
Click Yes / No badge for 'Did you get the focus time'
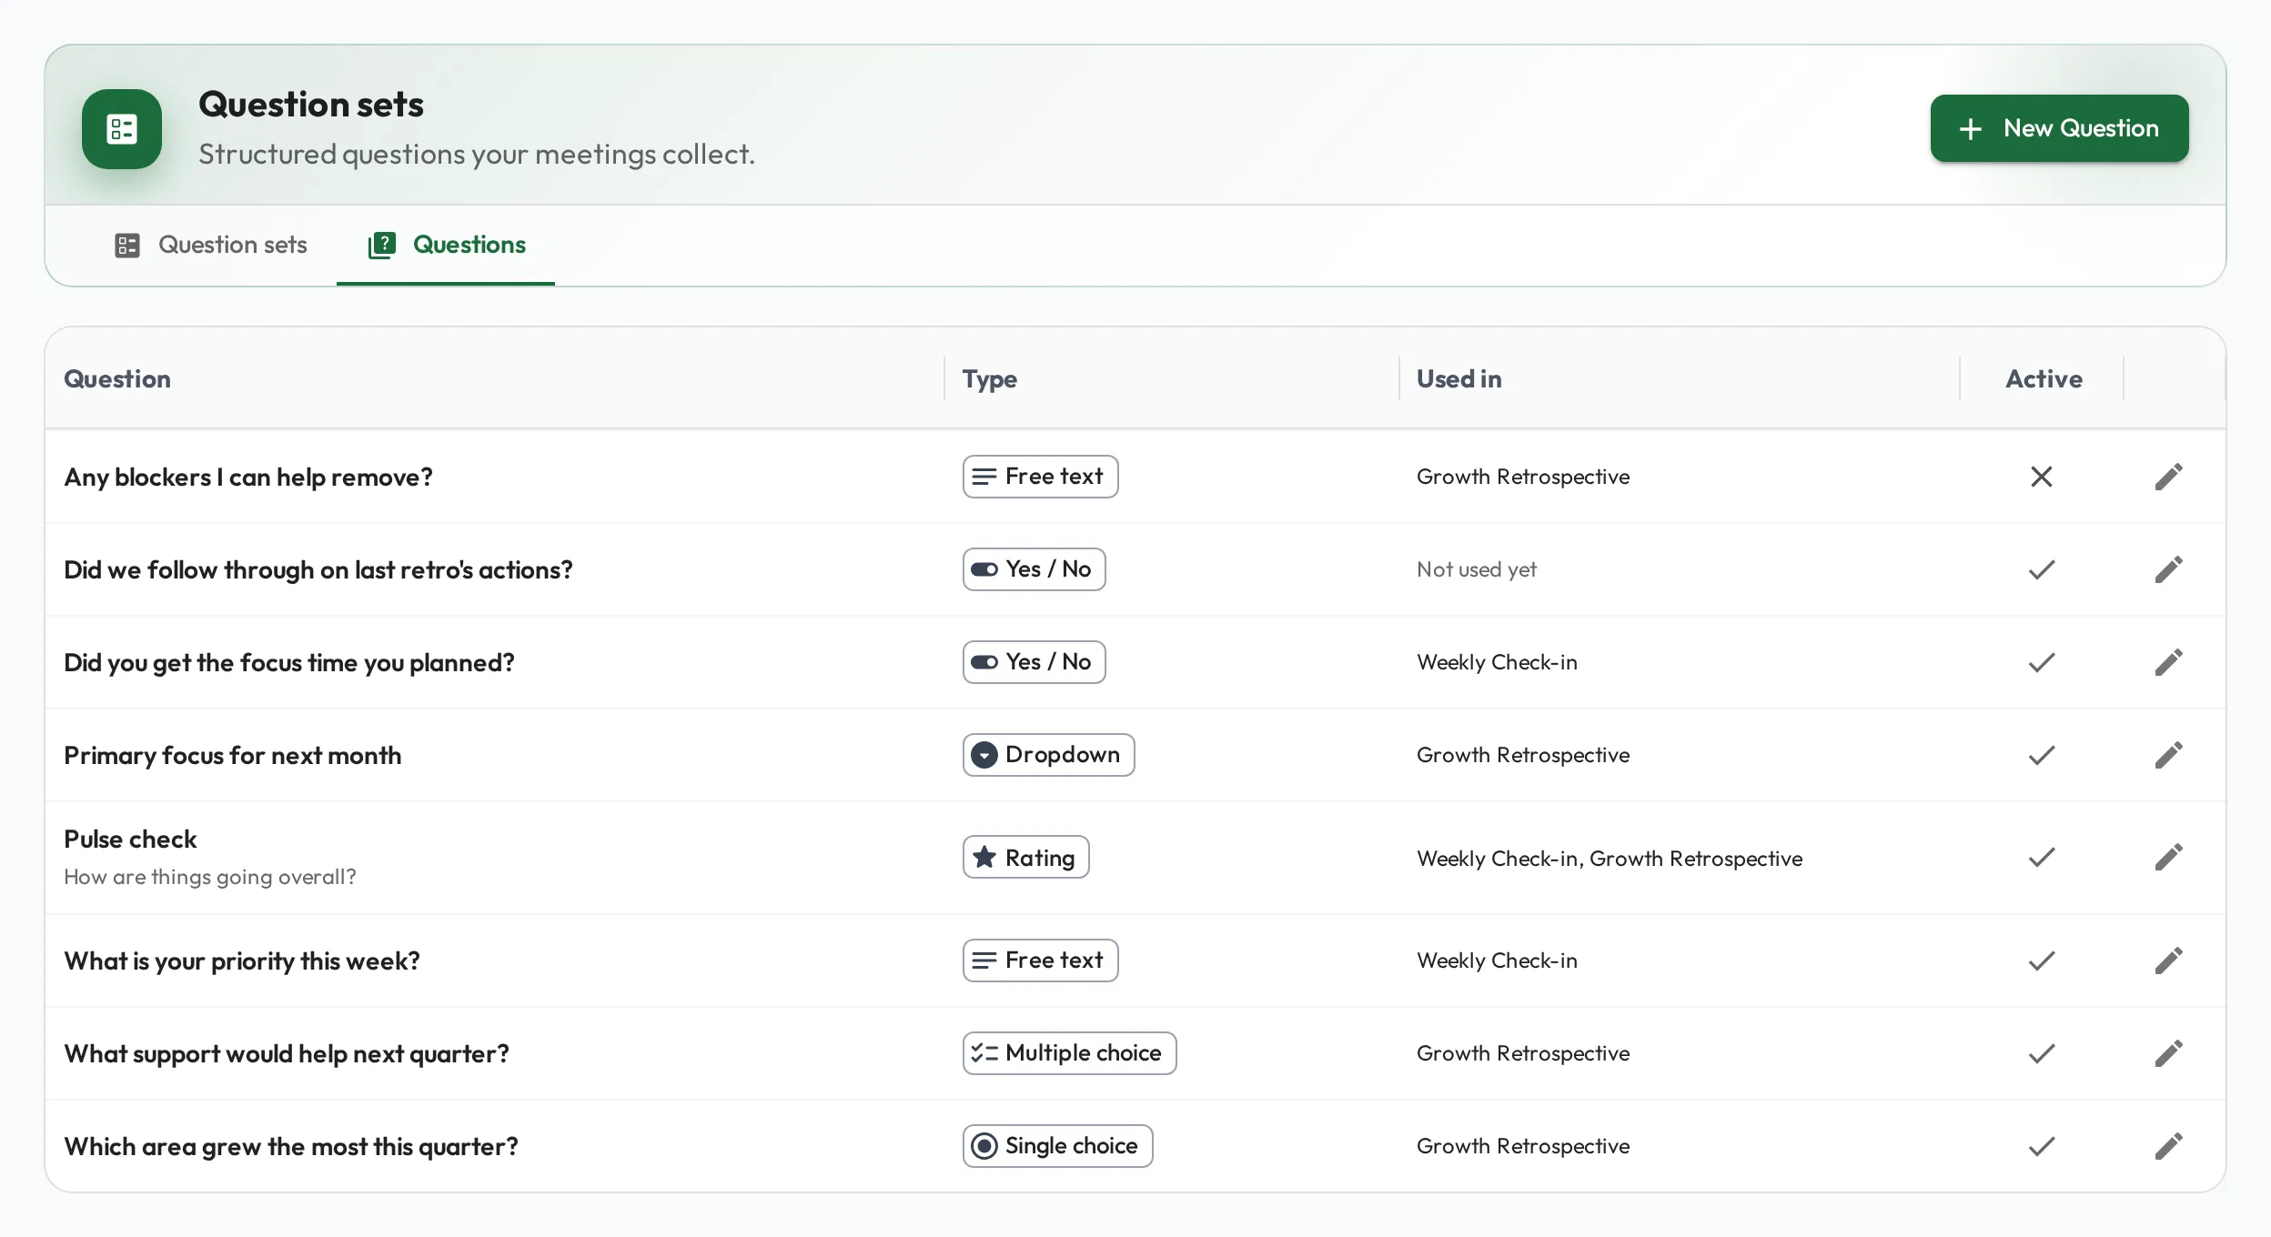pos(1034,662)
